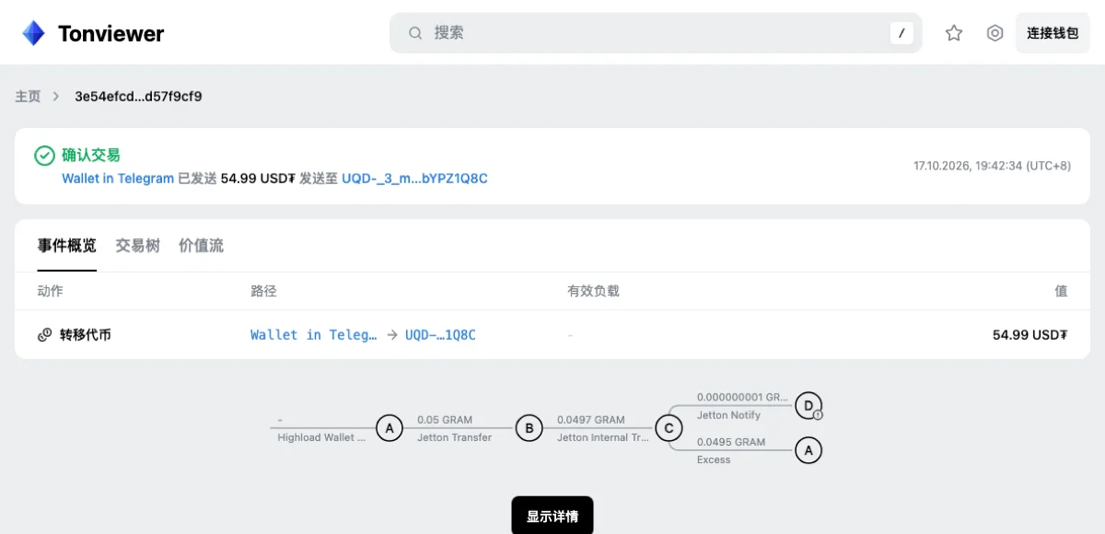The image size is (1105, 534).
Task: Open UQD-…1Q8C path recipient link
Action: point(440,335)
